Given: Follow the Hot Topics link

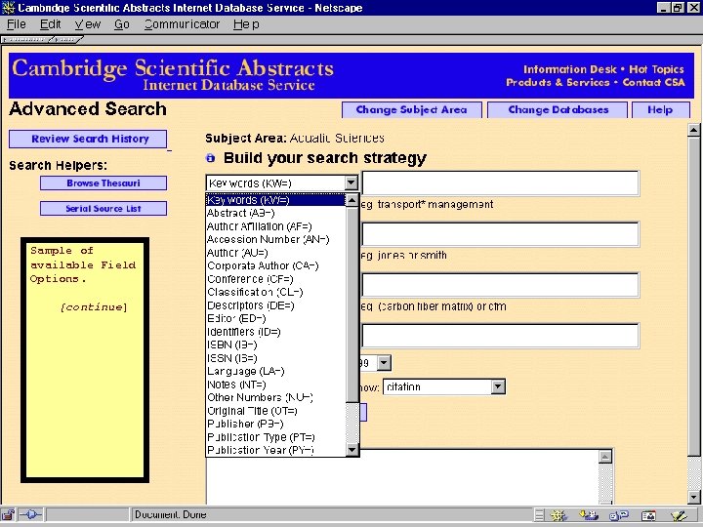Looking at the screenshot, I should pyautogui.click(x=656, y=69).
